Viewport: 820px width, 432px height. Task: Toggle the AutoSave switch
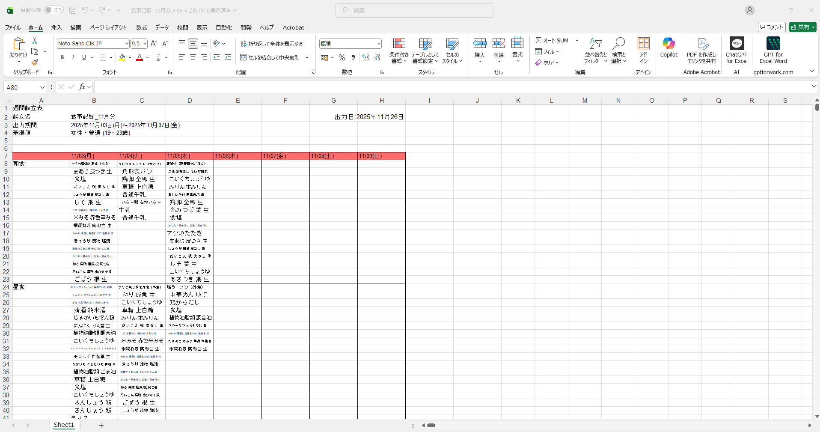(54, 10)
